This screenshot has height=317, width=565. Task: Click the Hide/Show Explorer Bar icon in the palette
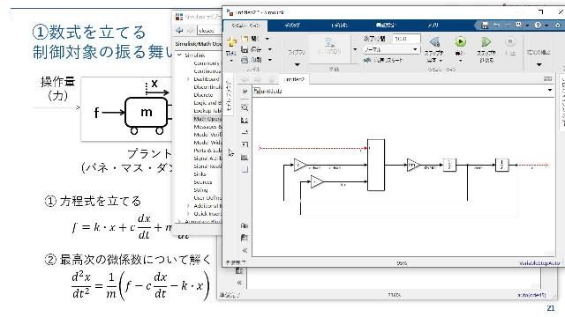[x=245, y=92]
